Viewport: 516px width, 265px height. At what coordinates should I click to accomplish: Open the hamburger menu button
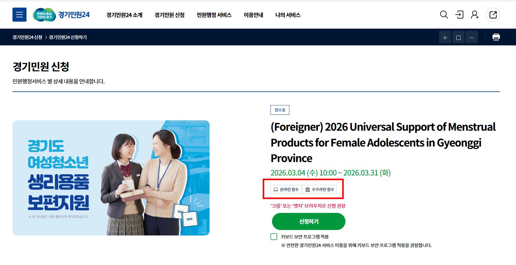tap(19, 15)
